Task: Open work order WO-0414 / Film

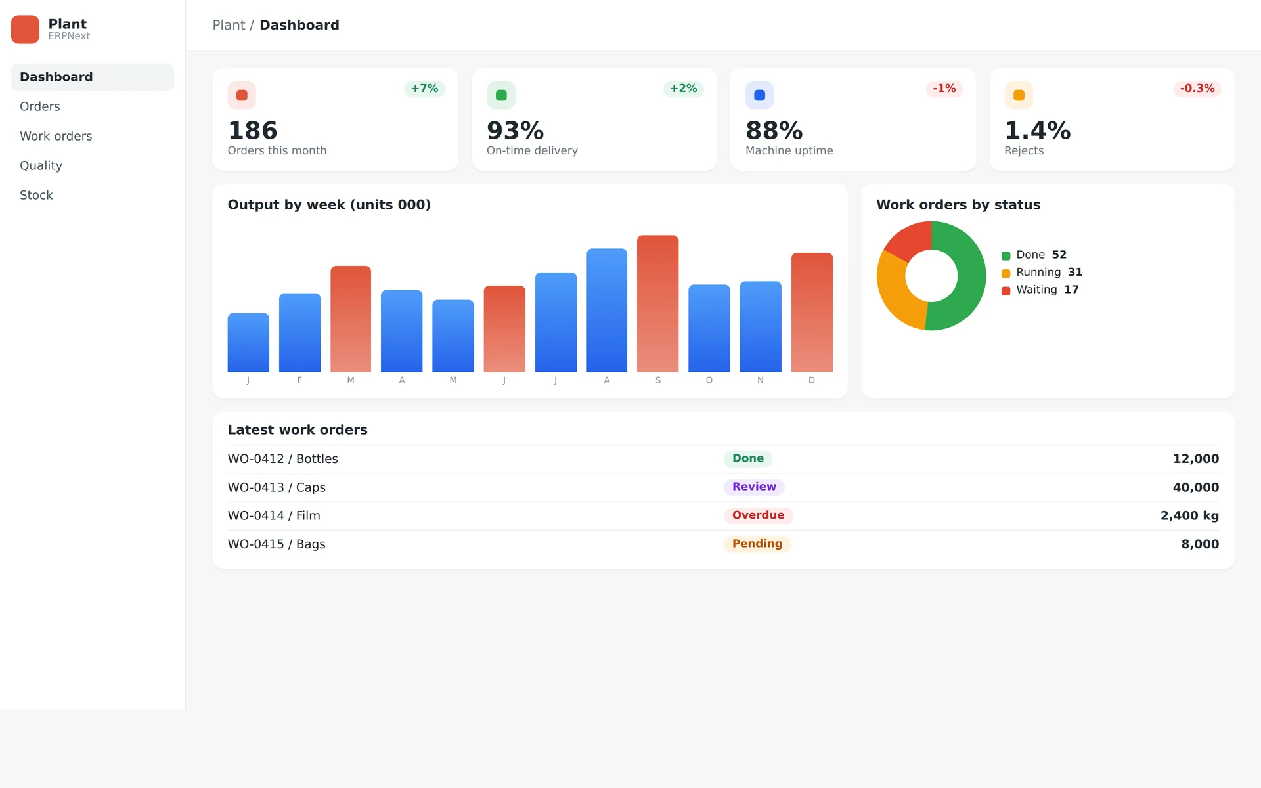Action: coord(723,515)
